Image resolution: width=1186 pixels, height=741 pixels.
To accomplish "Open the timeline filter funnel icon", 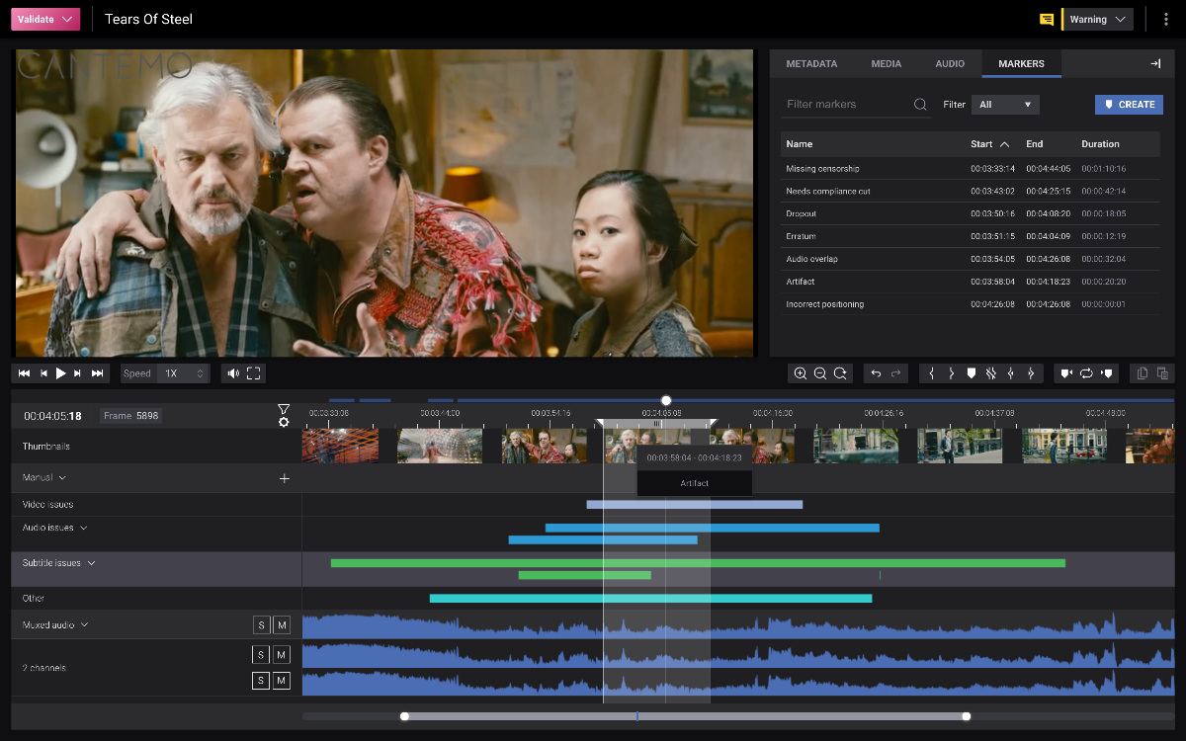I will 284,409.
